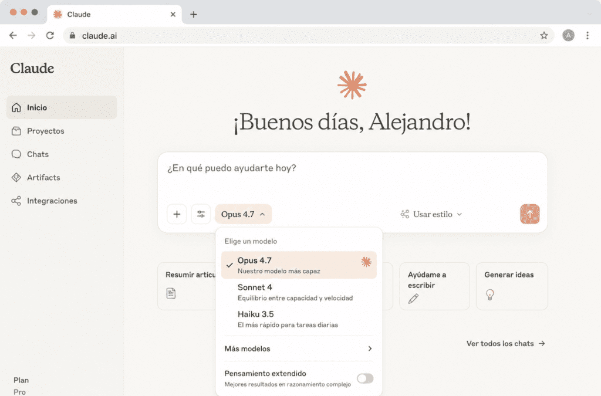601x396 pixels.
Task: Open Proyectos in the sidebar
Action: pyautogui.click(x=62, y=131)
